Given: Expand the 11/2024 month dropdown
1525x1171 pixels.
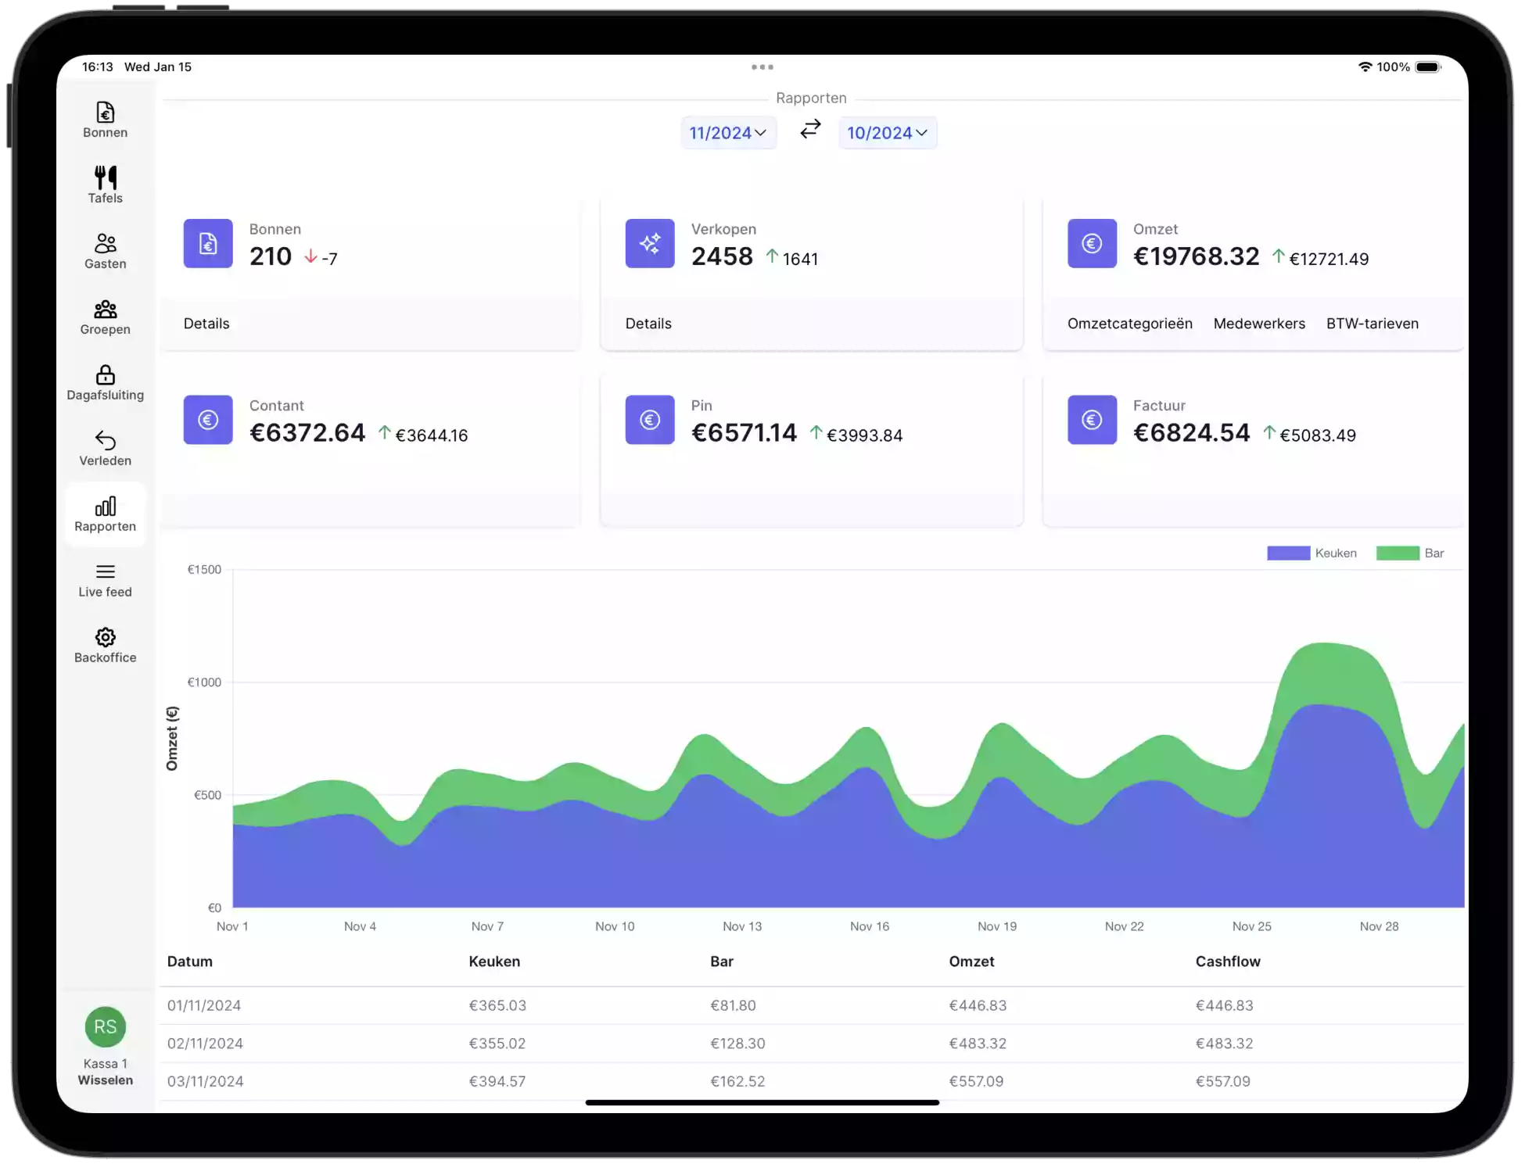Looking at the screenshot, I should click(x=727, y=131).
